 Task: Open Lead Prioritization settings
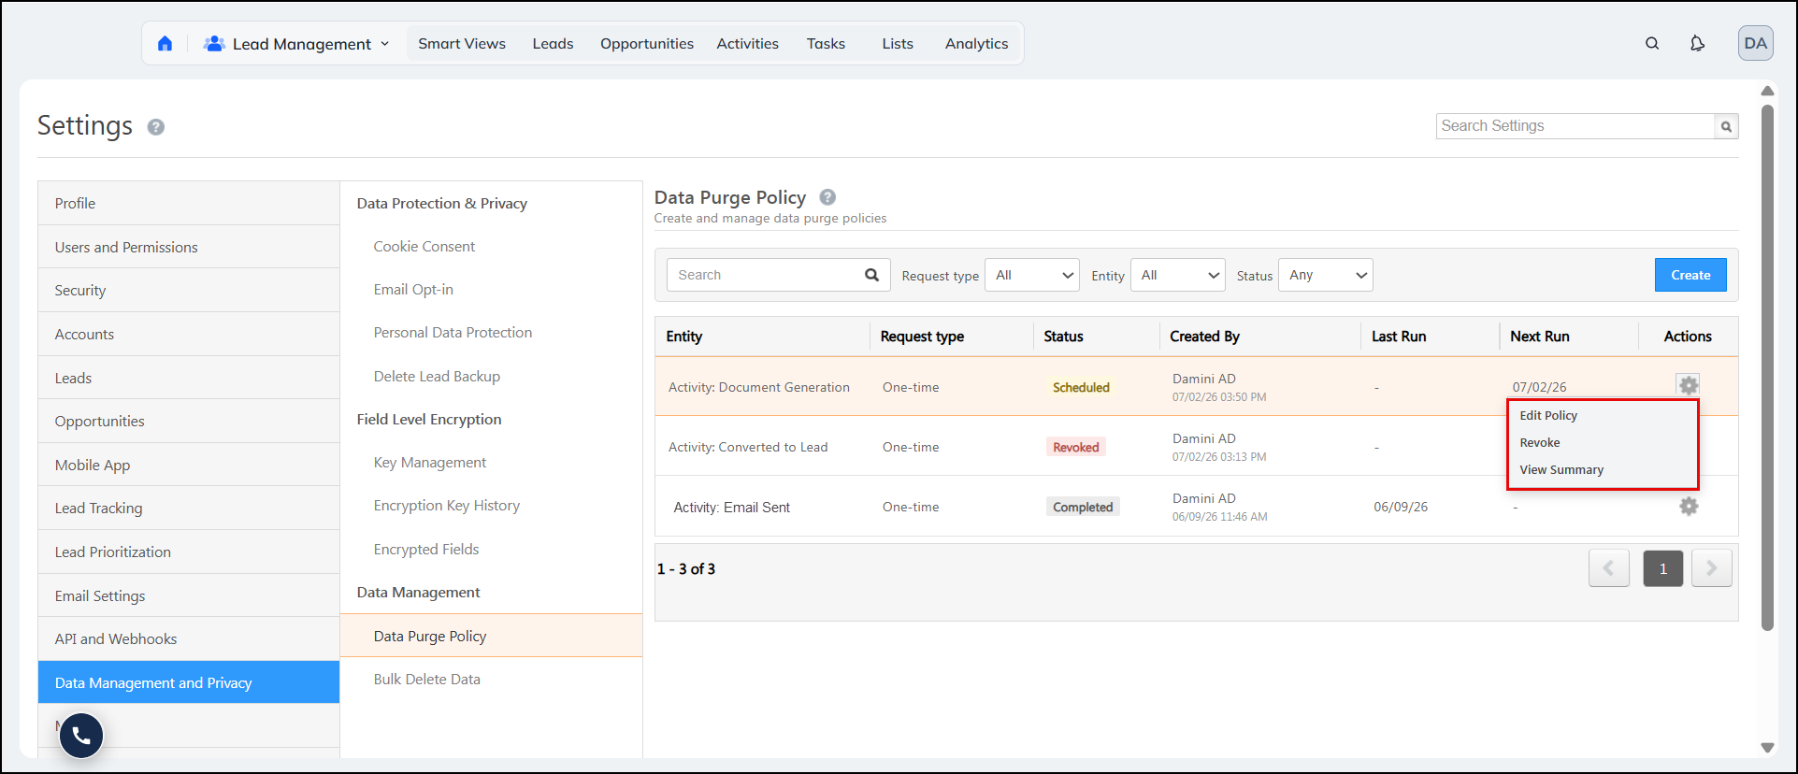(189, 552)
